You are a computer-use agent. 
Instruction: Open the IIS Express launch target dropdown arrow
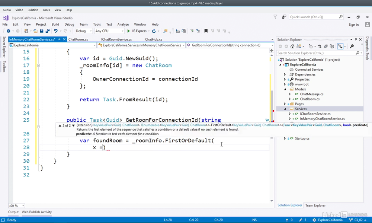coord(149,31)
